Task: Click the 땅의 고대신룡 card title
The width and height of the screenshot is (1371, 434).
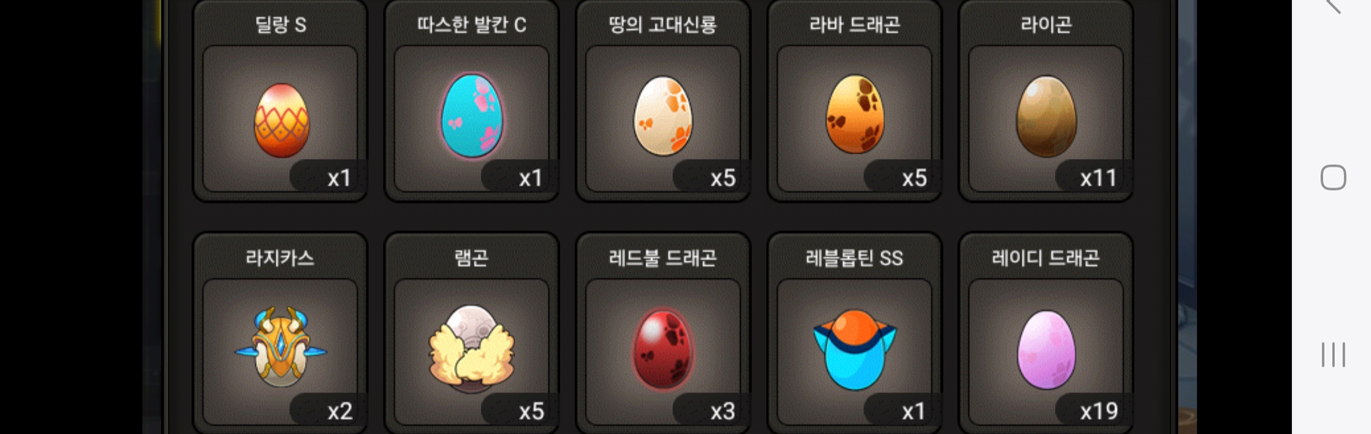Action: pos(663,24)
